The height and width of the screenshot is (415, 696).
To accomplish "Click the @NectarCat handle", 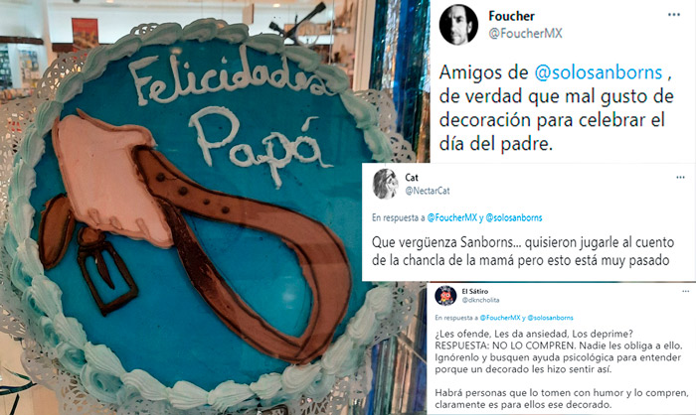I will (428, 191).
